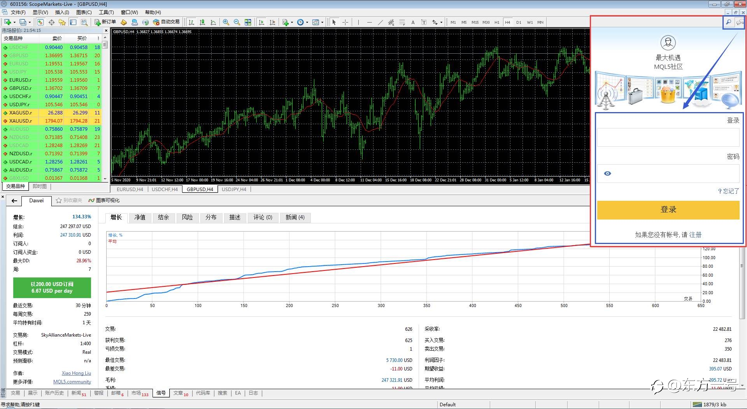Toggle the Market Watch window icon
747x409 pixels.
coord(40,22)
